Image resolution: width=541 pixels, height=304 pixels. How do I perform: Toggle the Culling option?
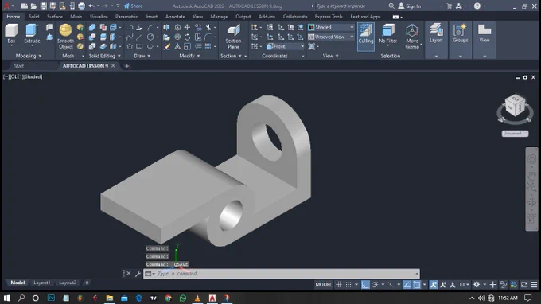(x=366, y=37)
